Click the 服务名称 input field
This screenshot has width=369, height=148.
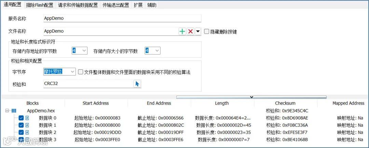(x=122, y=18)
